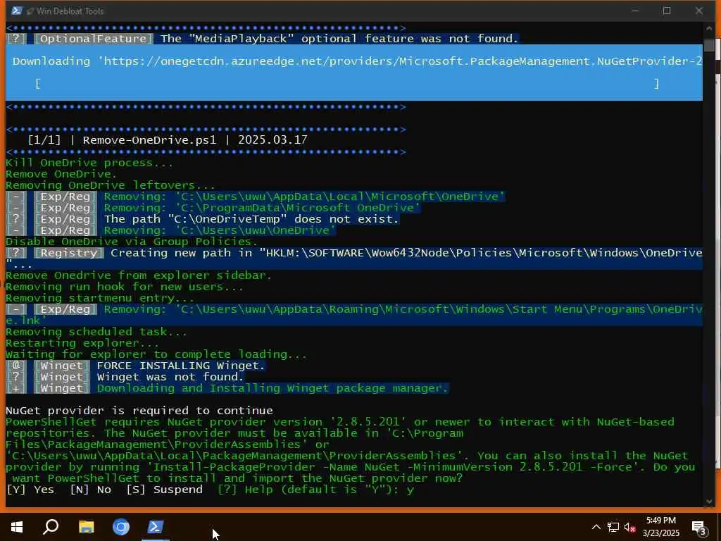Open Action Center notifications icon
This screenshot has height=541, width=721.
(x=699, y=528)
